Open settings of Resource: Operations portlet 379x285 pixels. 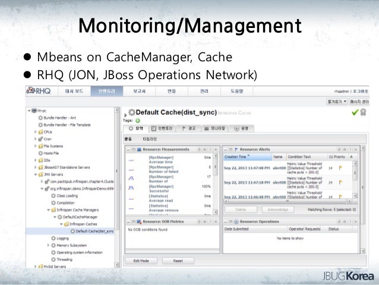345,221
